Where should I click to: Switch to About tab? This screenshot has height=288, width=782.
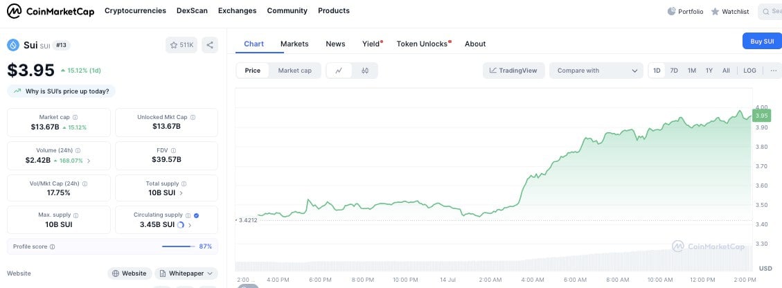click(475, 44)
